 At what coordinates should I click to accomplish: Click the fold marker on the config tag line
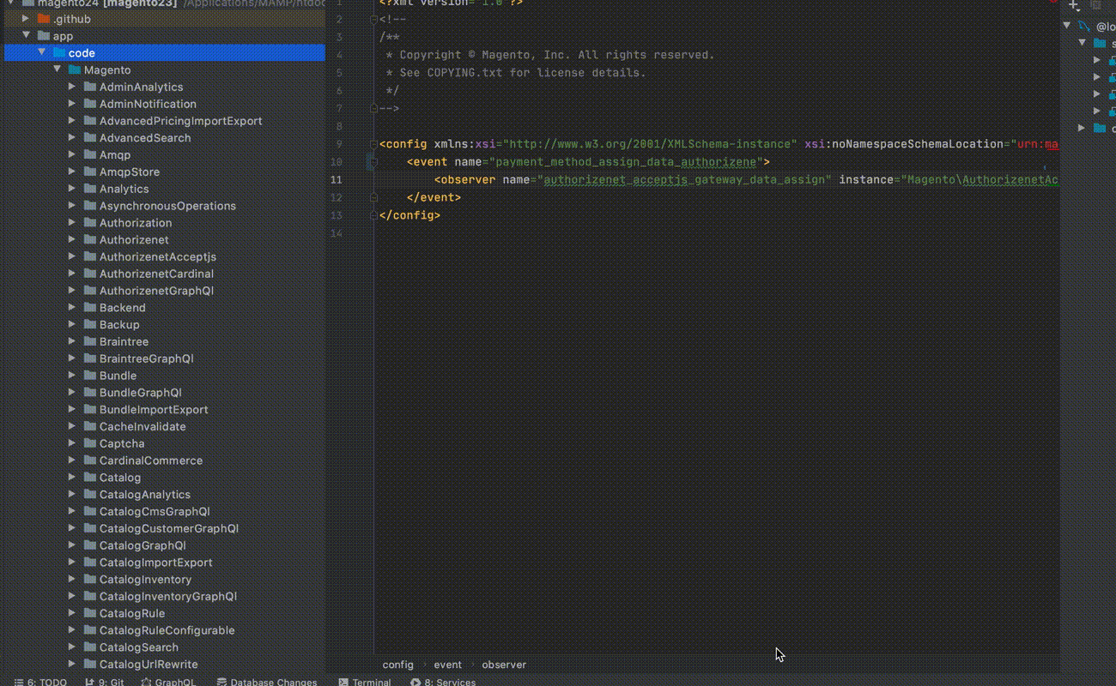pyautogui.click(x=373, y=144)
